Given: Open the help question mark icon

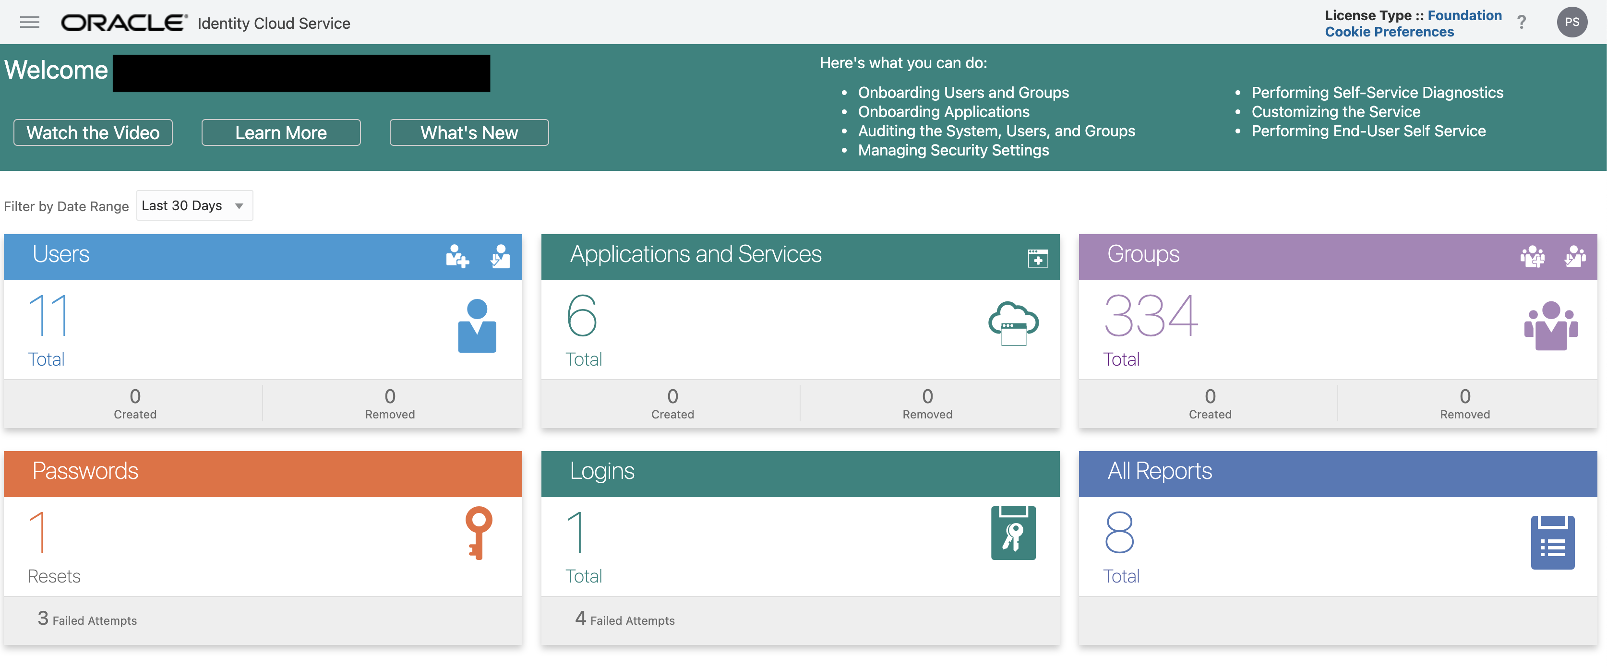Looking at the screenshot, I should pyautogui.click(x=1522, y=23).
